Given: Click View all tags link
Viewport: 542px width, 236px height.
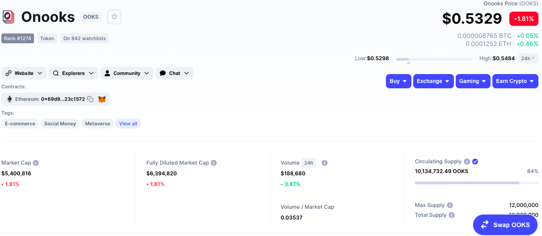Looking at the screenshot, I should [x=128, y=124].
